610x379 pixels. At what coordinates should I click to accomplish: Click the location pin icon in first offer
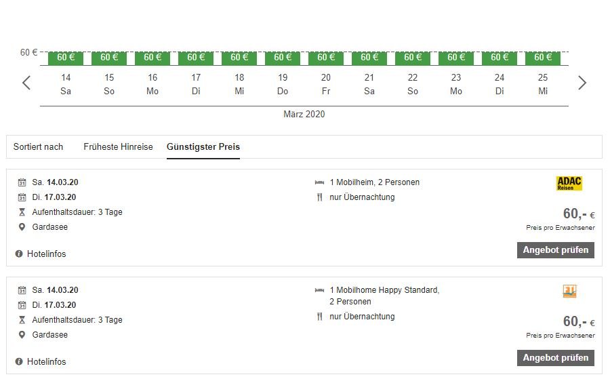tap(22, 227)
